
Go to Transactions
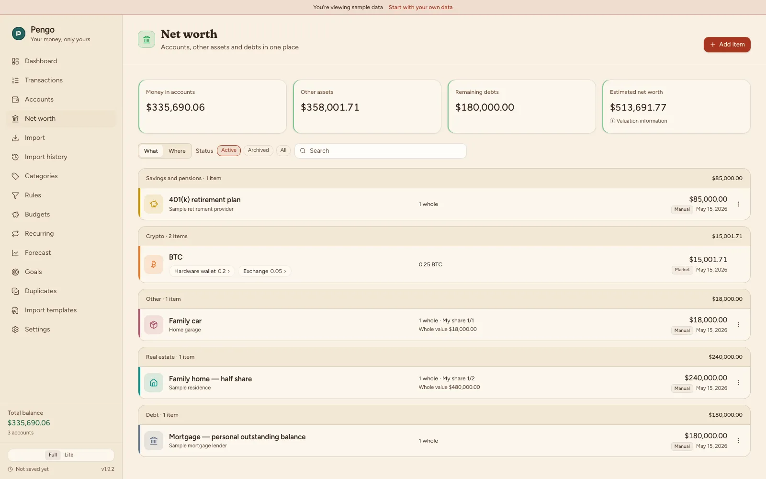pyautogui.click(x=61, y=80)
